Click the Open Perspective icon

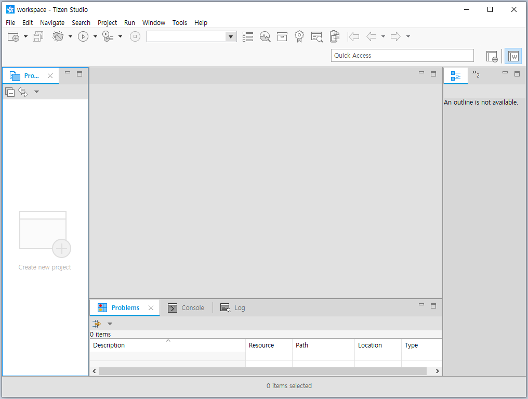tap(492, 56)
